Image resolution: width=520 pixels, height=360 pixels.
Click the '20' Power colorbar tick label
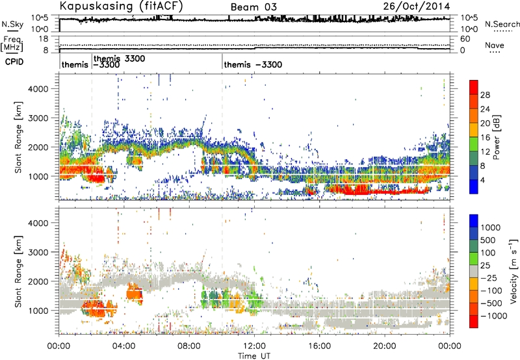click(x=485, y=123)
